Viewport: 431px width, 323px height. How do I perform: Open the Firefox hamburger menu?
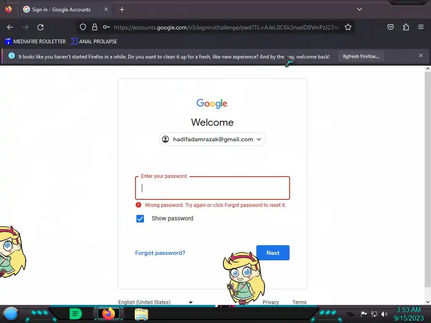(421, 27)
